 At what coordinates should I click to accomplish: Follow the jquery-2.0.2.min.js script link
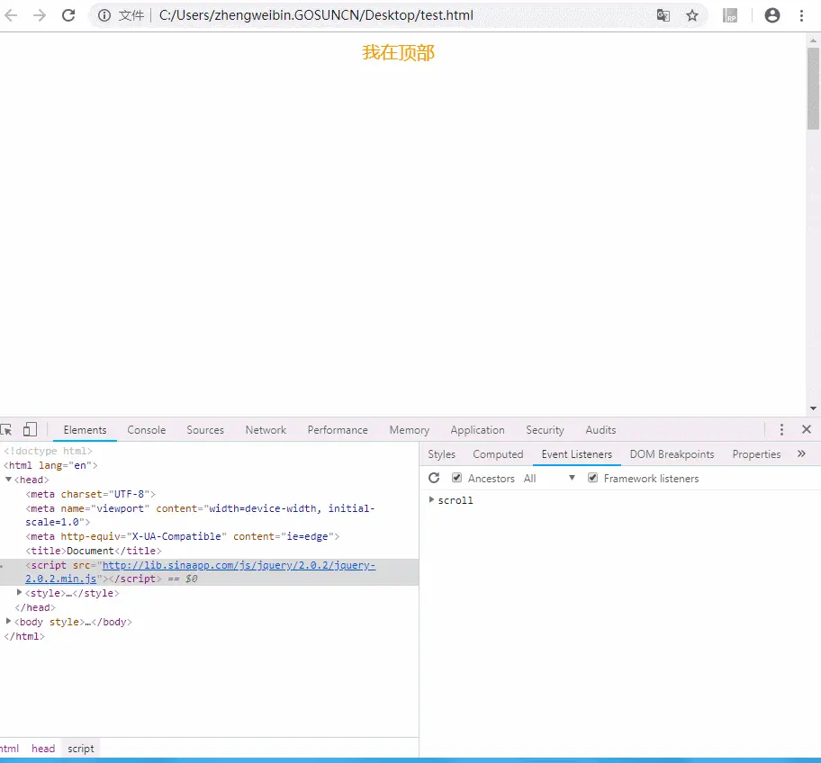pos(239,565)
